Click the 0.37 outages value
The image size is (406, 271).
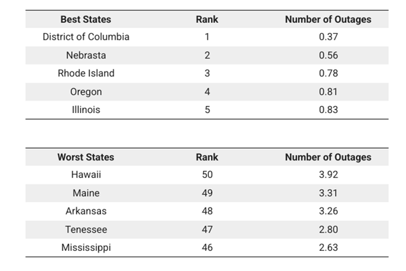[329, 37]
